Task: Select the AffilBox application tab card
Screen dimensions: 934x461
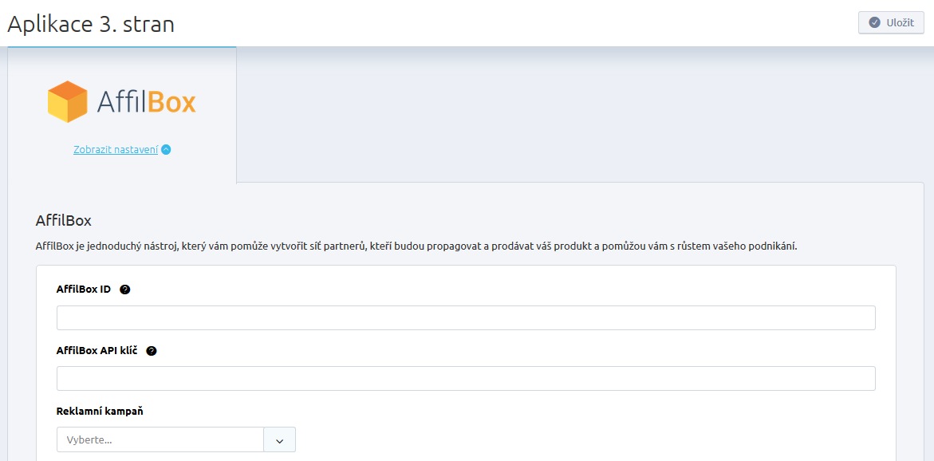Action: tap(122, 115)
